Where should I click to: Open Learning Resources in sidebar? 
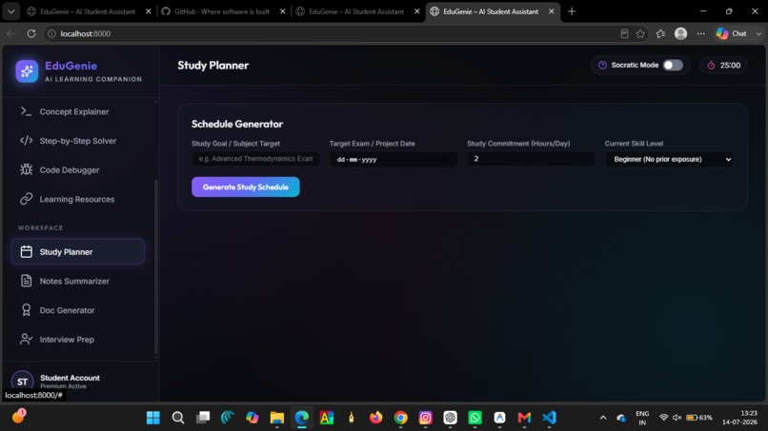tap(77, 199)
